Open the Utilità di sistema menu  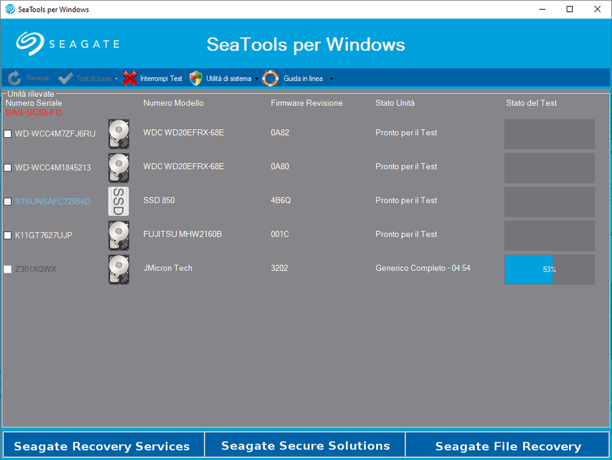click(224, 78)
